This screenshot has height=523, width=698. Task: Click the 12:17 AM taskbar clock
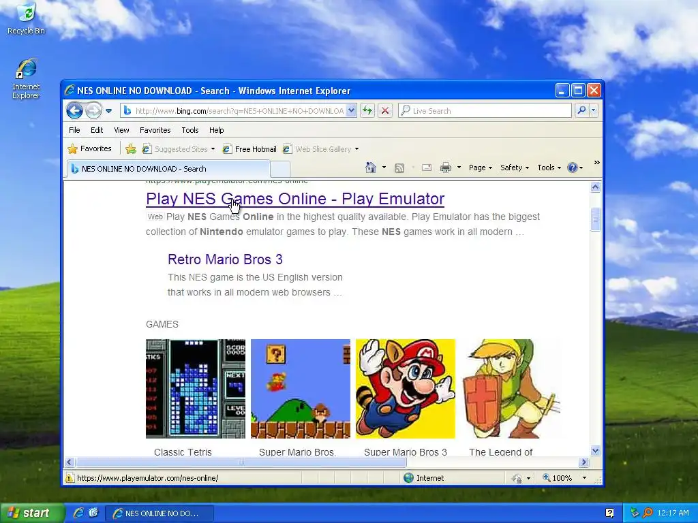tap(673, 513)
